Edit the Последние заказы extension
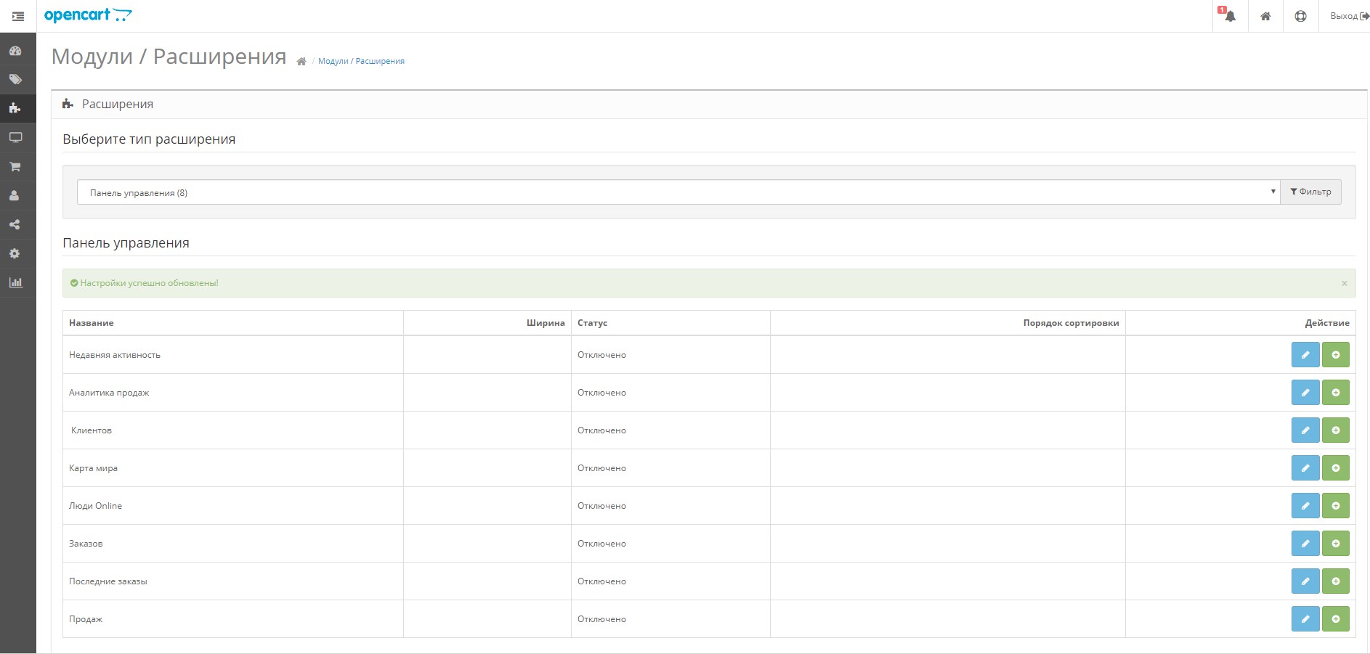 point(1305,581)
